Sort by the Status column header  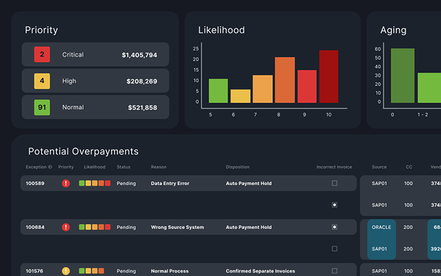coord(123,167)
